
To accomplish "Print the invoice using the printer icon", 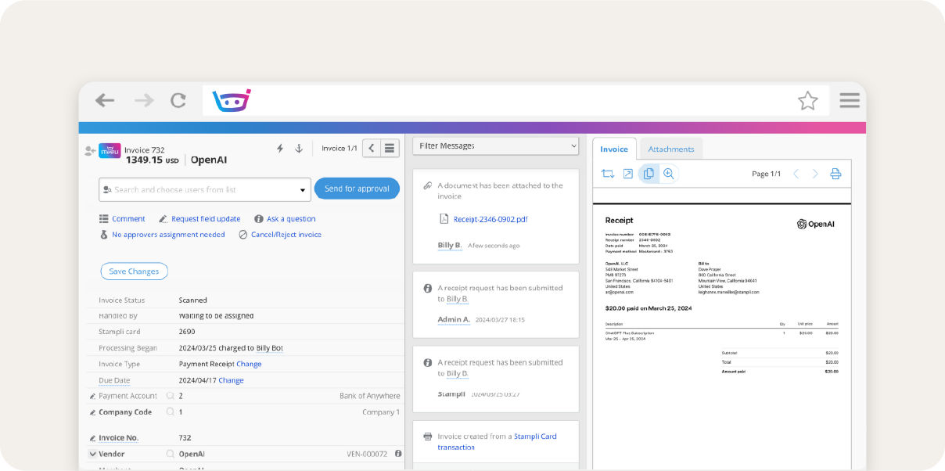I will 835,174.
